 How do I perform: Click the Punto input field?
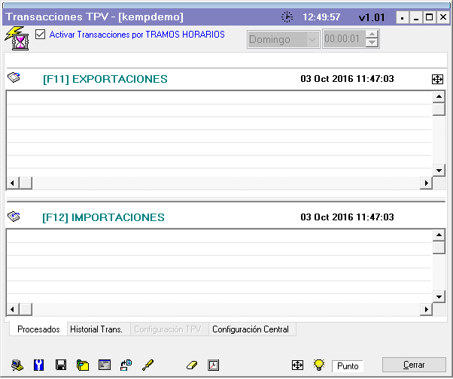tap(348, 365)
